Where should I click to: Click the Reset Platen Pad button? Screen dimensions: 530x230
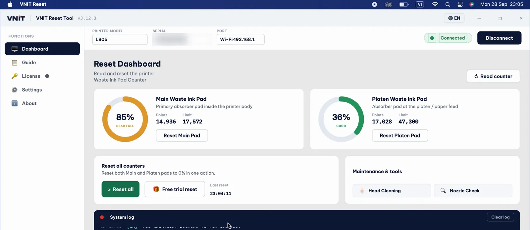[x=400, y=136]
